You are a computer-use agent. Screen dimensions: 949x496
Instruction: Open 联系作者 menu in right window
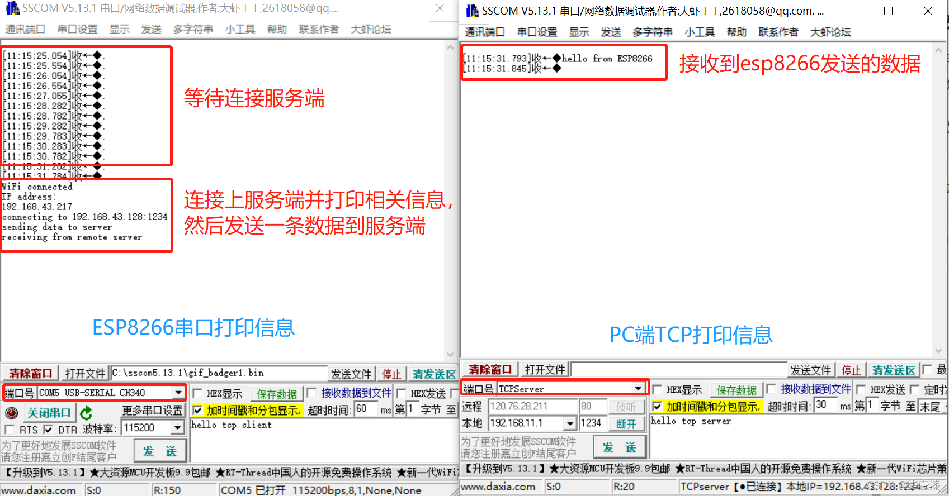click(778, 32)
